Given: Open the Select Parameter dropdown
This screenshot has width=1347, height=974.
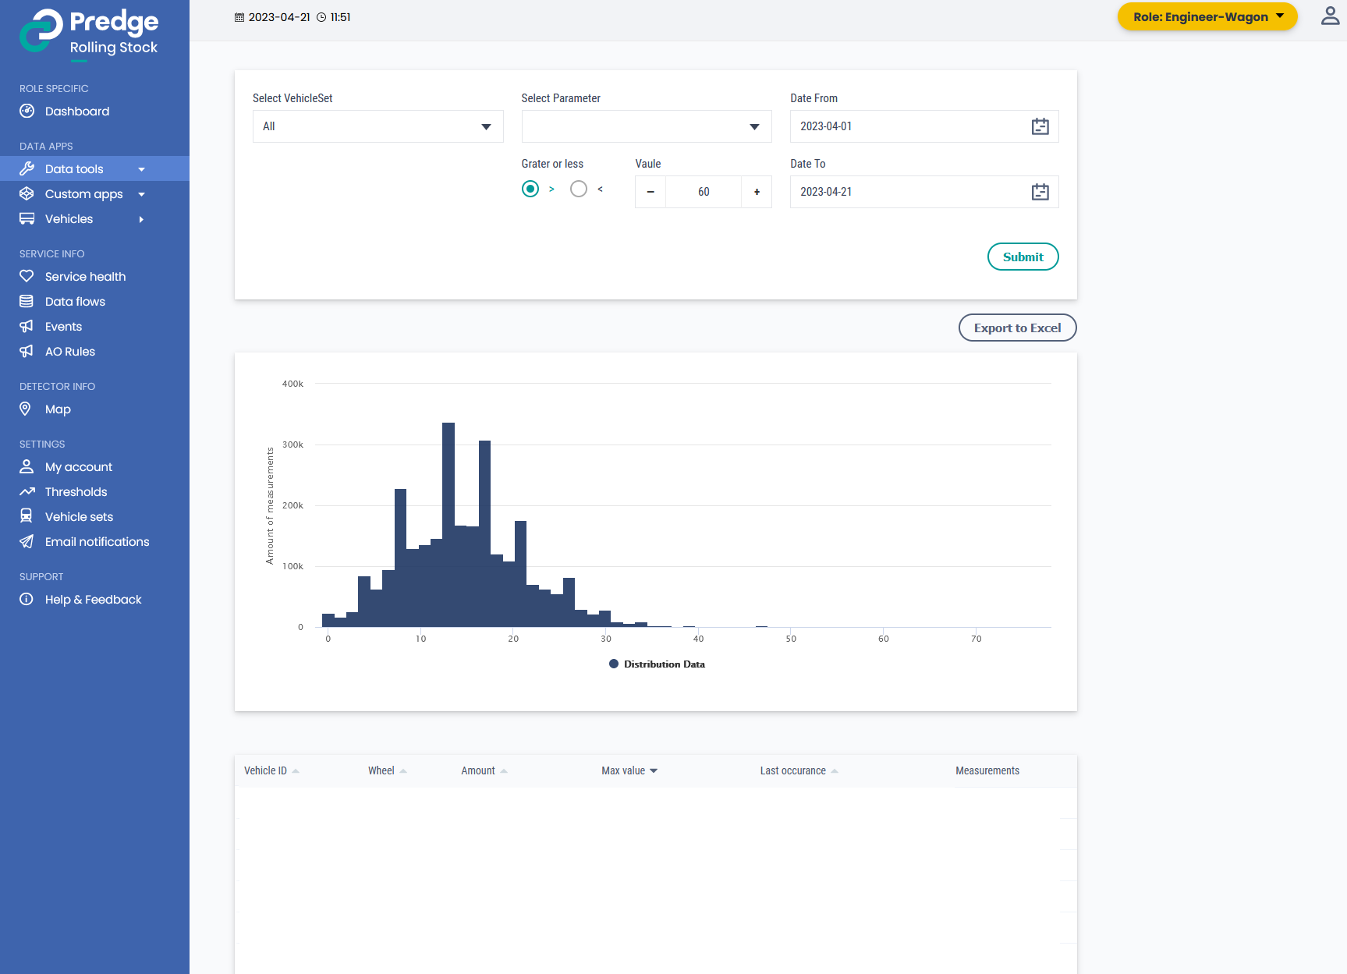Looking at the screenshot, I should (x=646, y=126).
